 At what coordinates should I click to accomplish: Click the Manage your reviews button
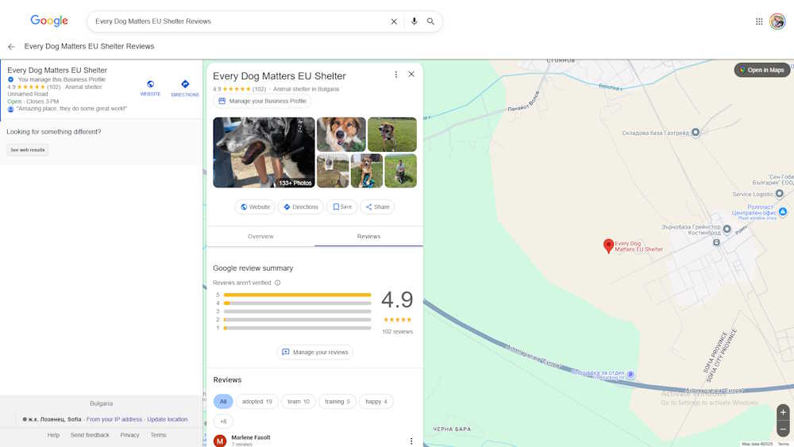click(314, 353)
